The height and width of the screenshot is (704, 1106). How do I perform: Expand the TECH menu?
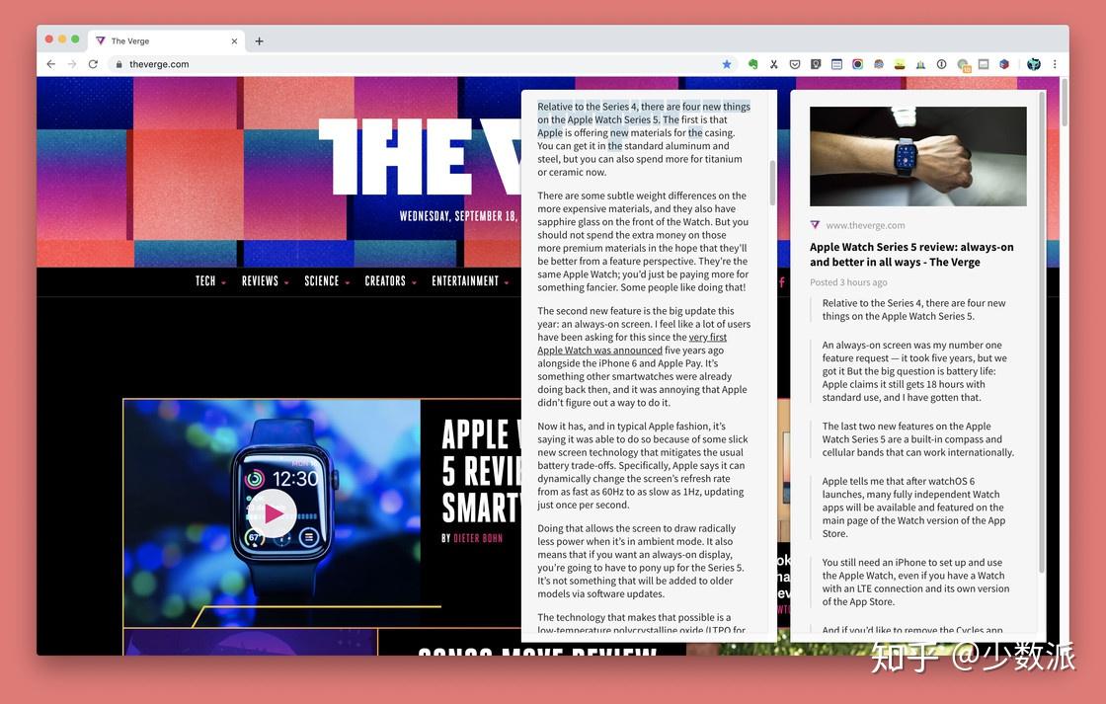(210, 280)
